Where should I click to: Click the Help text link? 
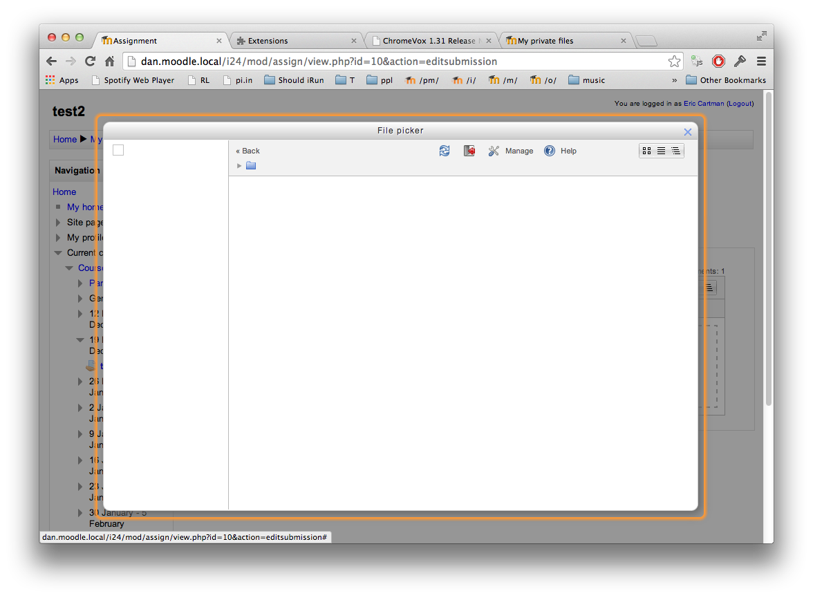click(568, 151)
